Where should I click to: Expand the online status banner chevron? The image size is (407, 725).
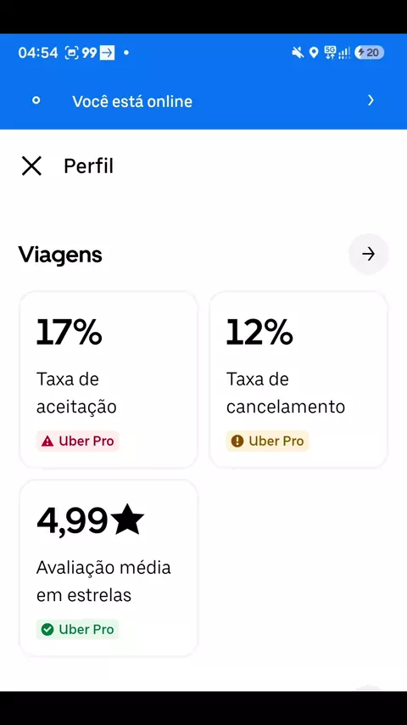click(x=371, y=100)
